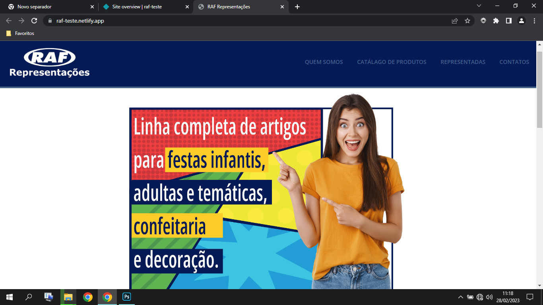Open the browser share icon
This screenshot has height=305, width=543.
[454, 21]
